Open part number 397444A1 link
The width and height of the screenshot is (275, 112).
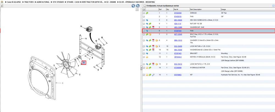[178, 57]
